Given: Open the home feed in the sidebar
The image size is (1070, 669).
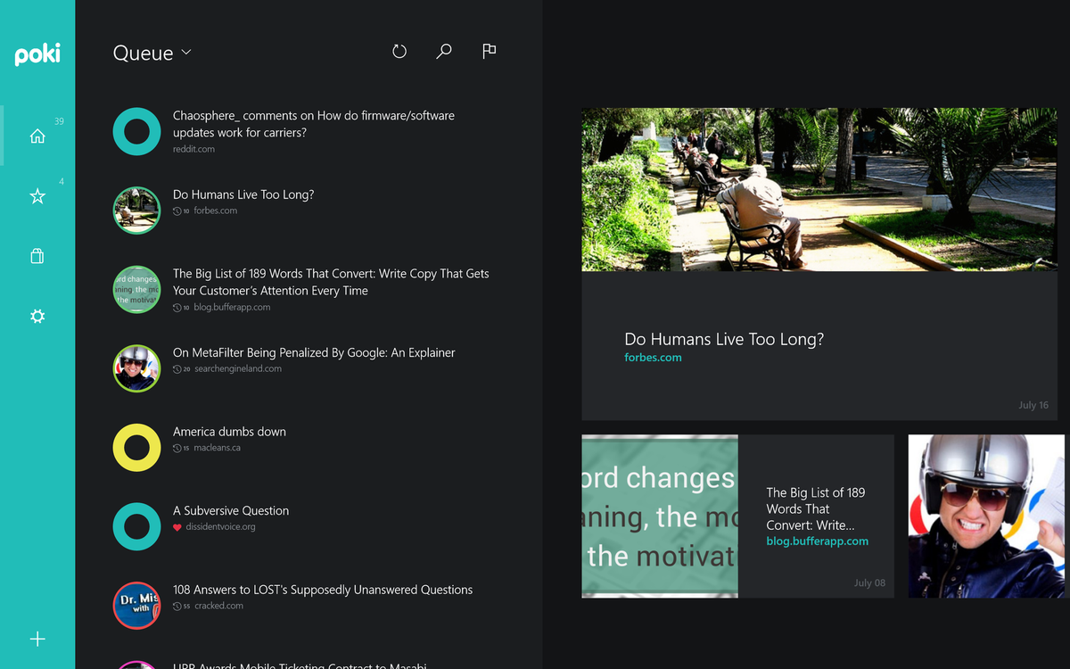Looking at the screenshot, I should [x=37, y=136].
